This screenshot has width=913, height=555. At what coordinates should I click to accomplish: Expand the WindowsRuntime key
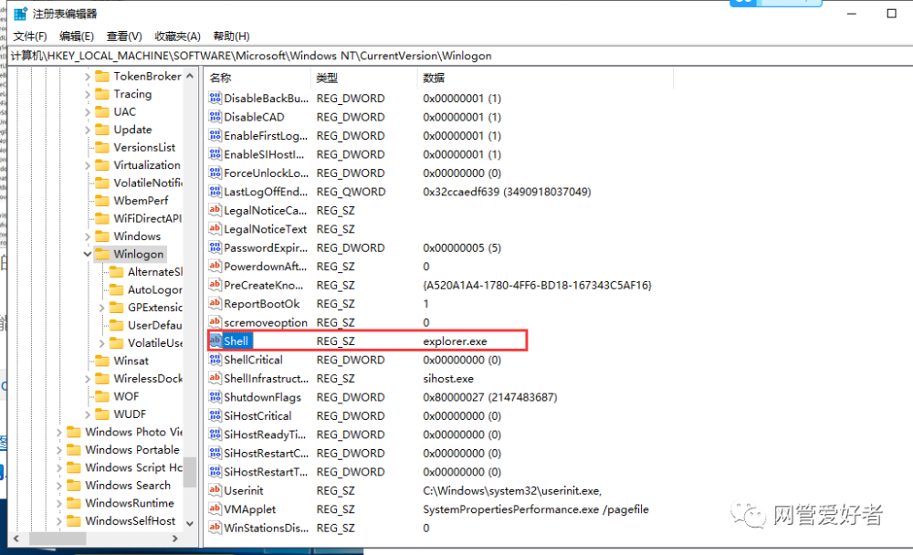tap(58, 503)
